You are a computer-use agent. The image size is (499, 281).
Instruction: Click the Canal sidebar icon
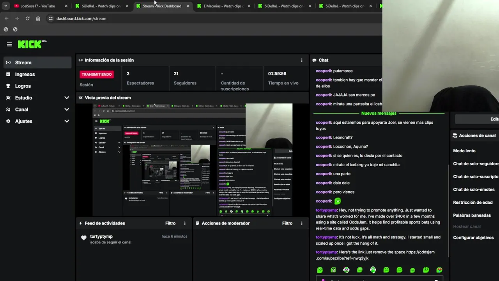pyautogui.click(x=8, y=109)
